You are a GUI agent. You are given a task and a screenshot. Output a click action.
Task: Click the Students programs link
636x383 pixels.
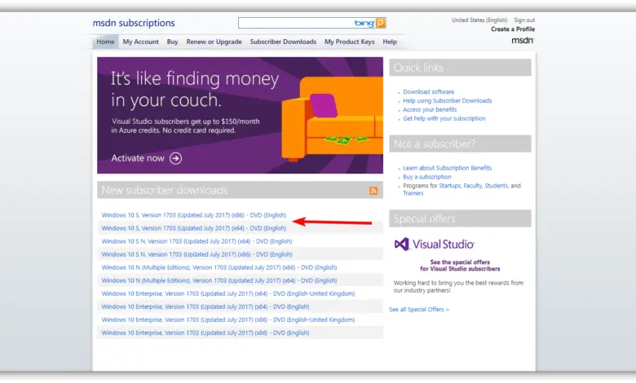click(x=496, y=186)
